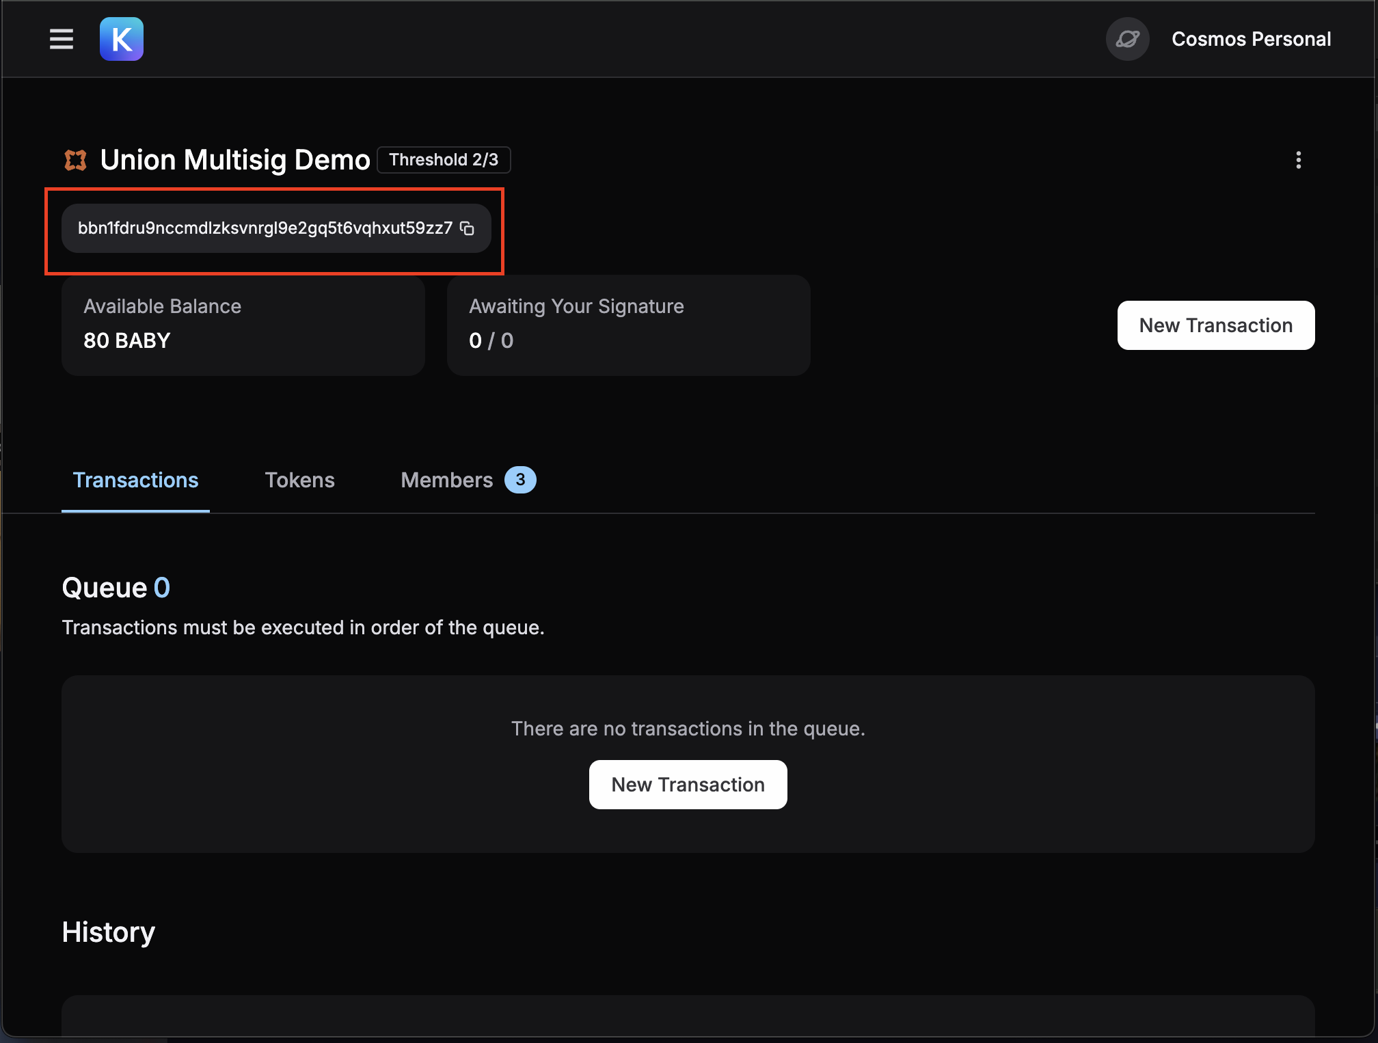Open the Cosmos Personal account selector
1378x1043 pixels.
(x=1251, y=39)
